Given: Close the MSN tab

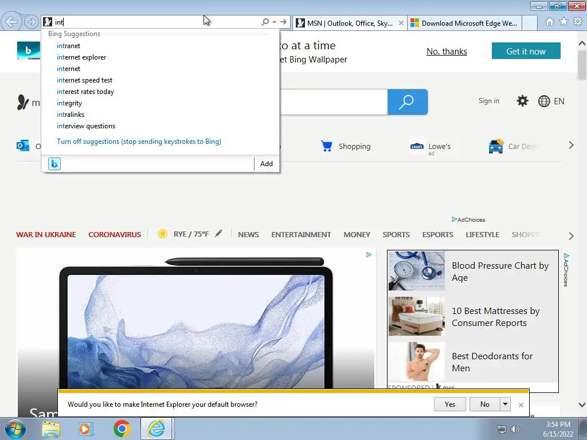Looking at the screenshot, I should tap(401, 23).
